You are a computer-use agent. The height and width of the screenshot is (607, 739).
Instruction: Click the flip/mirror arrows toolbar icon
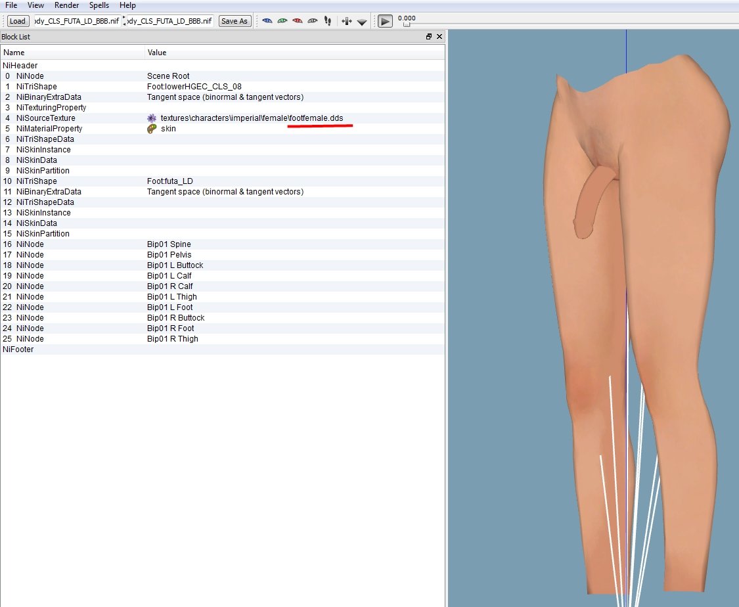click(x=346, y=21)
